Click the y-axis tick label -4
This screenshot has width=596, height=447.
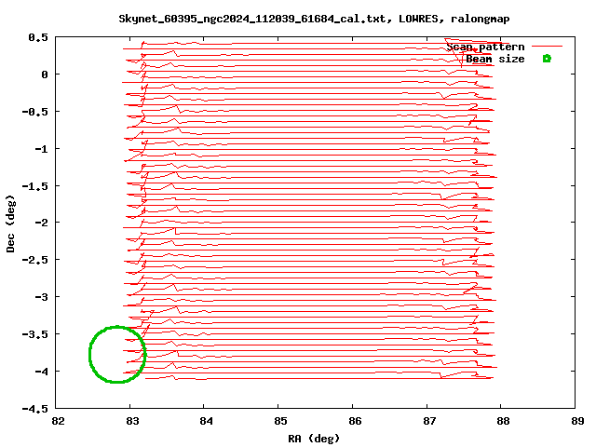[41, 372]
